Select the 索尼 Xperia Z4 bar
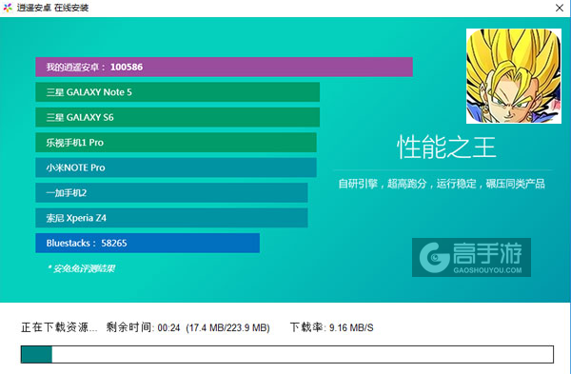 click(x=171, y=218)
